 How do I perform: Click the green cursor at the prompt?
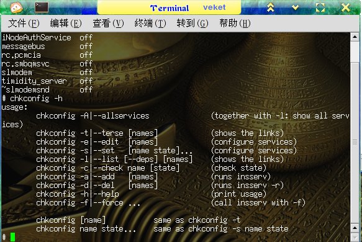pyautogui.click(x=12, y=238)
